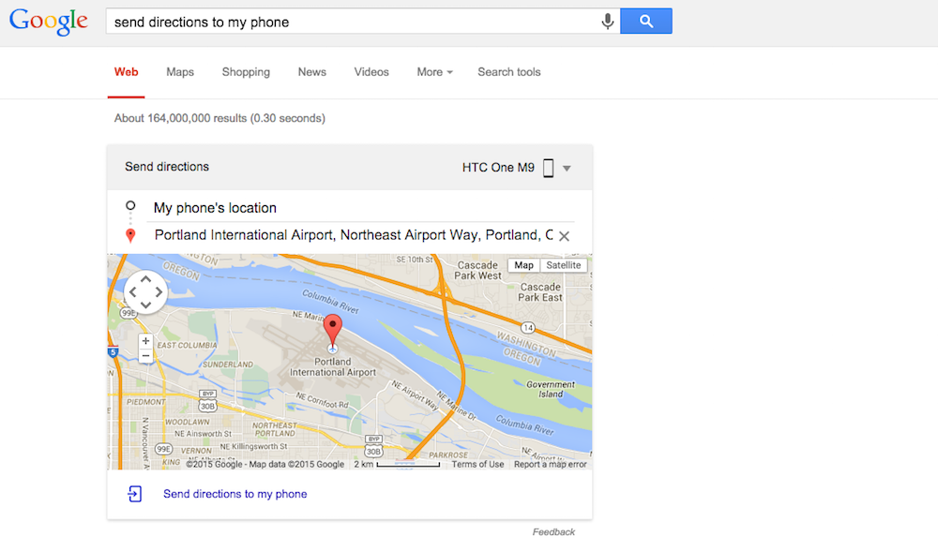Click the Send directions to my phone link
Screen dimensions: 938x551
234,494
